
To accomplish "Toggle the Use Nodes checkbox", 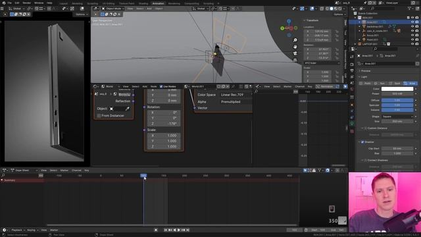I will coord(161,86).
